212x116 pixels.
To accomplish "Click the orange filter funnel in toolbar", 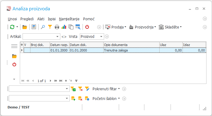I will coord(50,27).
